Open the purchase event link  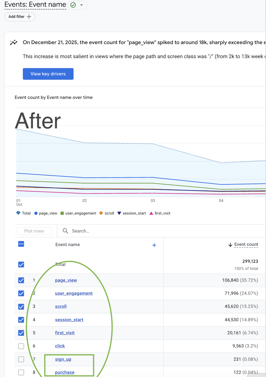click(65, 372)
